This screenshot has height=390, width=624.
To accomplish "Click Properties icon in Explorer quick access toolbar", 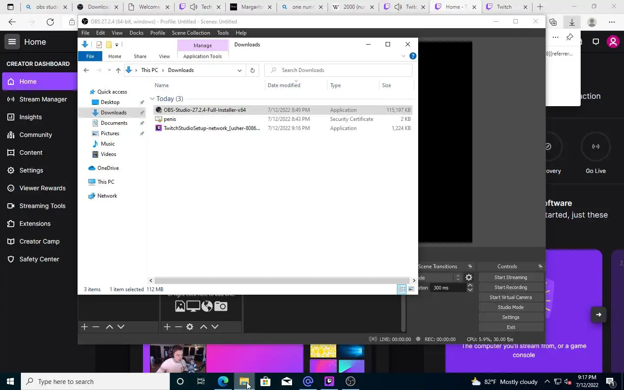I will tap(99, 44).
